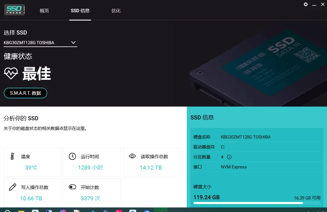Click the 选择 SSD label
The width and height of the screenshot is (327, 212).
pyautogui.click(x=15, y=32)
